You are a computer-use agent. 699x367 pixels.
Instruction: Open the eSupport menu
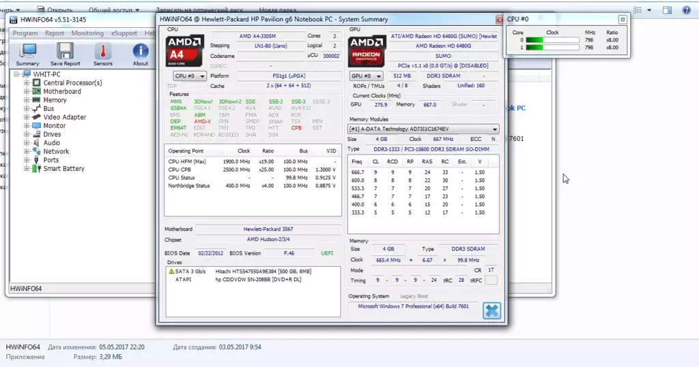coord(124,33)
